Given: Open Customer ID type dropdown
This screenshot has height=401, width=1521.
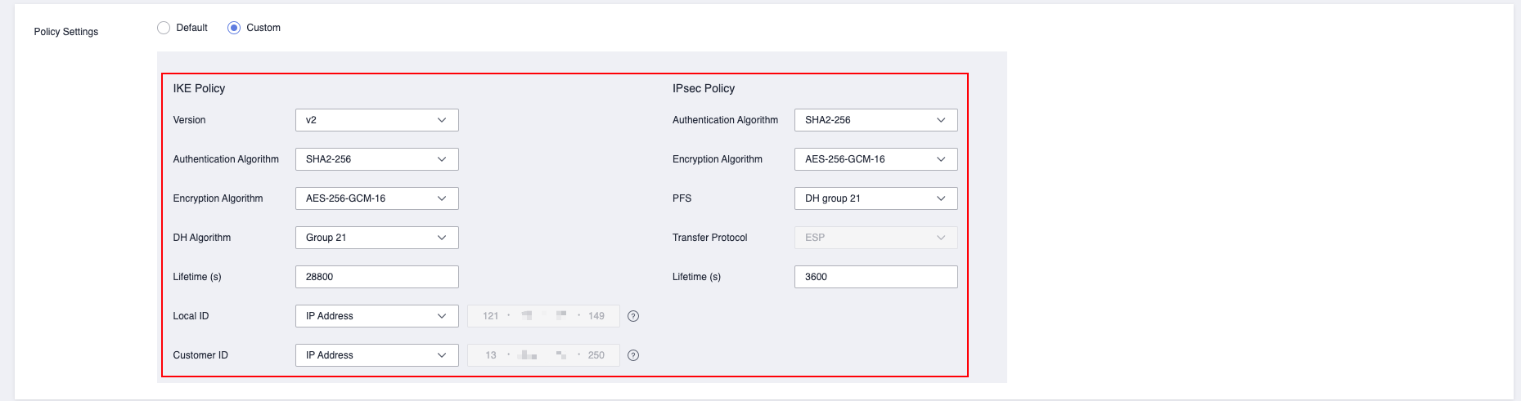Looking at the screenshot, I should [376, 355].
